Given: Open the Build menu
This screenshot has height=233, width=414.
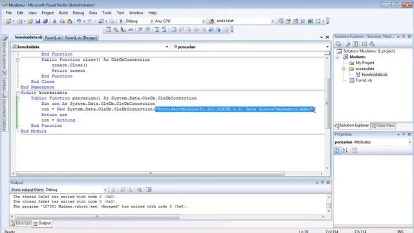Looking at the screenshot, I should [x=63, y=13].
